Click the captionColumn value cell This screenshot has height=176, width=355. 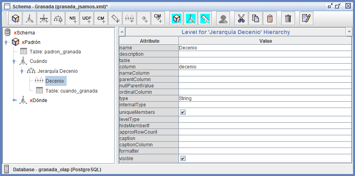(265, 145)
